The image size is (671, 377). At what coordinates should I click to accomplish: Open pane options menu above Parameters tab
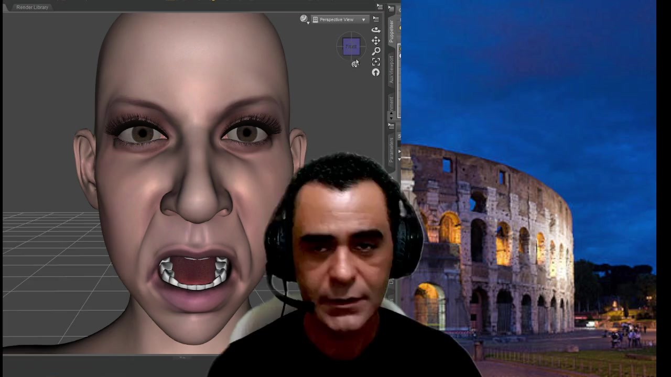391,126
